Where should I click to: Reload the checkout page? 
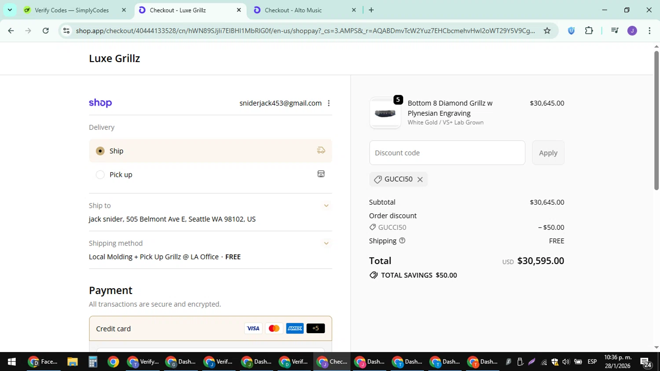[x=46, y=30]
